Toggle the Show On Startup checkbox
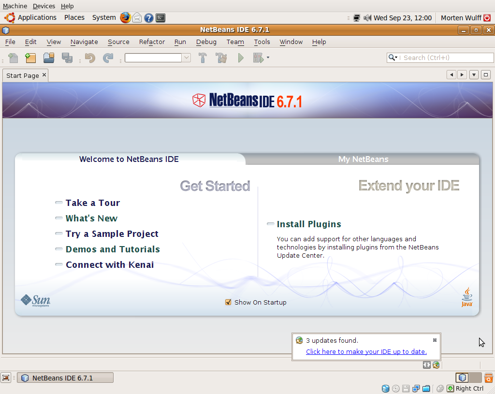Screen dimensions: 495x394 (x=228, y=302)
